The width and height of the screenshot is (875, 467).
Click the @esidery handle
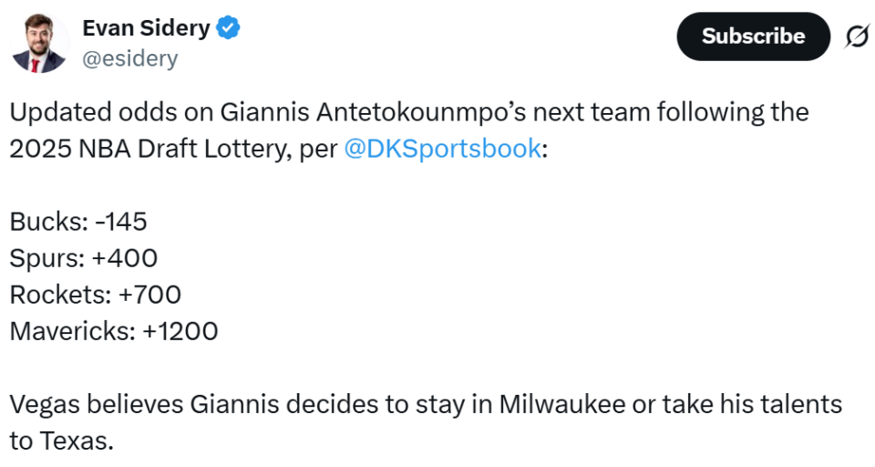tap(130, 59)
